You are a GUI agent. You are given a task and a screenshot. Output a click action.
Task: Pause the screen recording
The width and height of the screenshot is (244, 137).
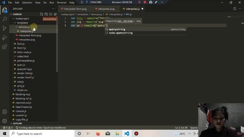coord(140,2)
